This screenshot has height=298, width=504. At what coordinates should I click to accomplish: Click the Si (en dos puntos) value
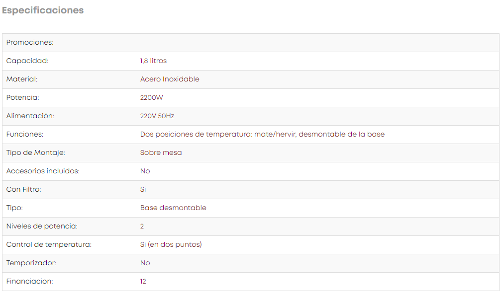pyautogui.click(x=171, y=244)
